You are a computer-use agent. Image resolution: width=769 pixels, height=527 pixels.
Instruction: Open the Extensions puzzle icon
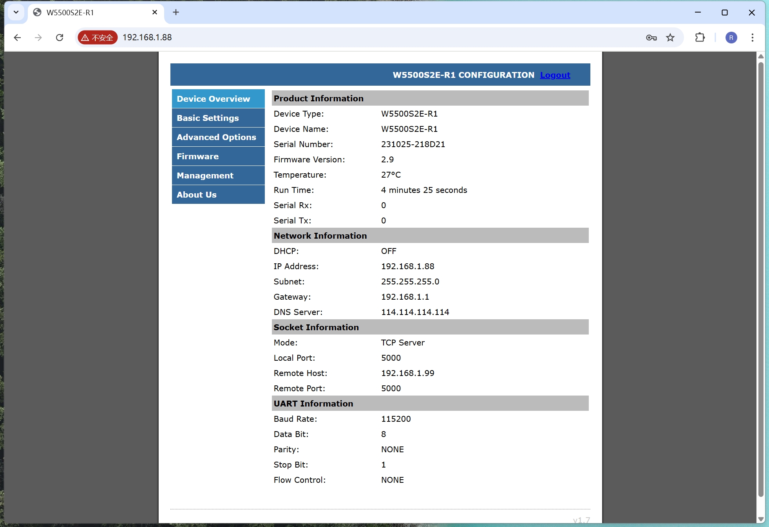click(x=700, y=38)
